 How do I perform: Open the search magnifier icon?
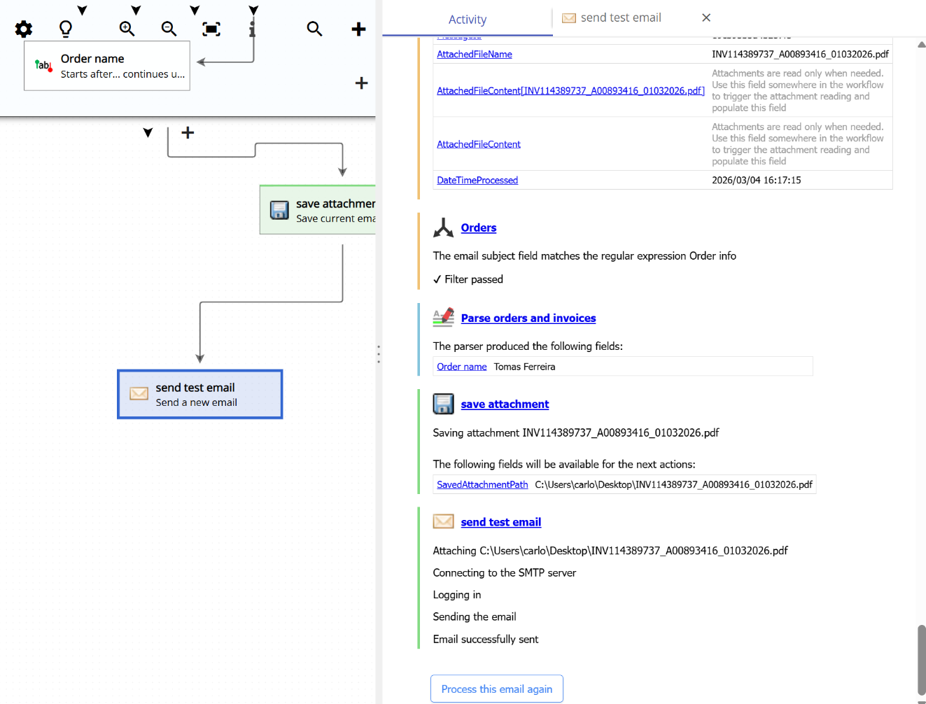(314, 29)
